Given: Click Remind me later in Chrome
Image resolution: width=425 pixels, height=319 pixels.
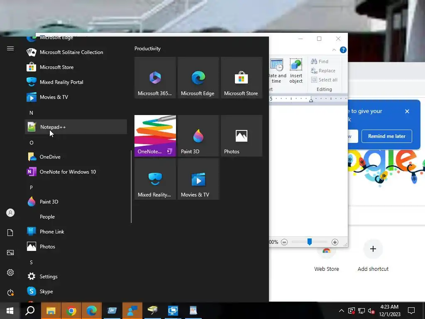Looking at the screenshot, I should 386,136.
